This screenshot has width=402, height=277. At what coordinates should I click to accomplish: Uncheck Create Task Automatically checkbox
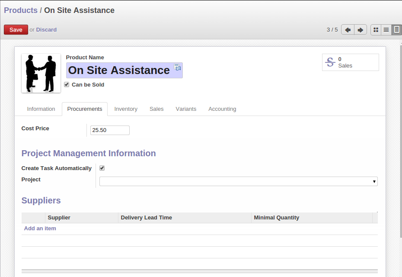(102, 168)
